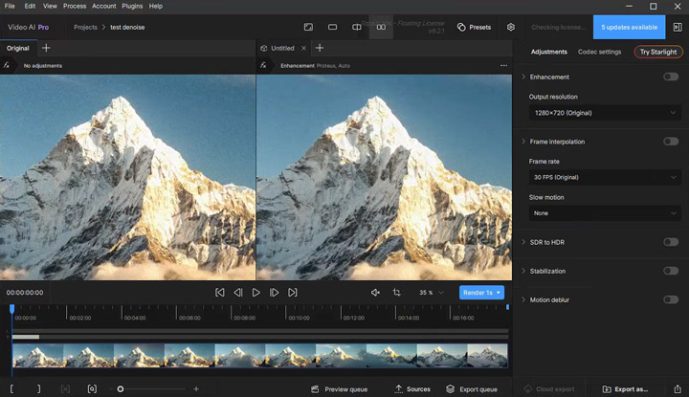Screen dimensions: 689x397
Task: Set the trim in-point bracket
Action: (x=11, y=389)
